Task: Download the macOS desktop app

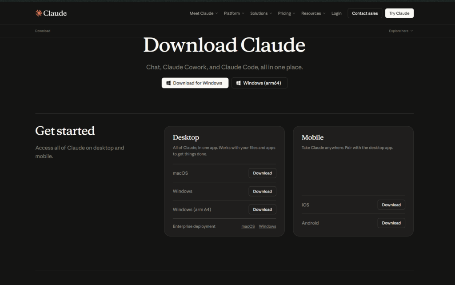Action: (x=262, y=173)
